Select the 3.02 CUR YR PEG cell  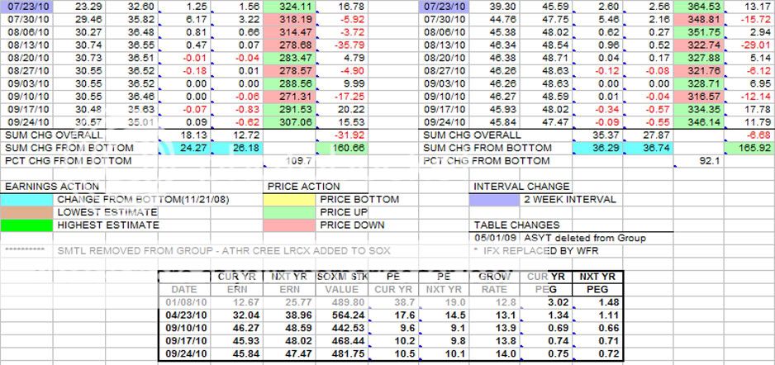(x=540, y=302)
